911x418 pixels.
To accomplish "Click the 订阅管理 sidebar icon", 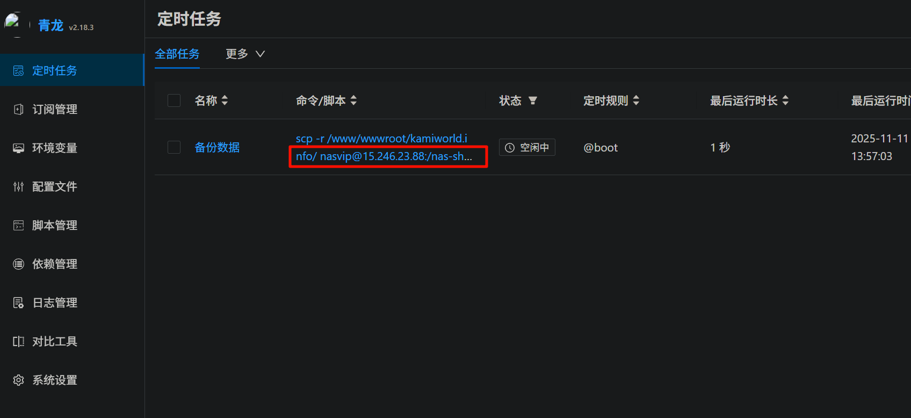I will pyautogui.click(x=19, y=110).
